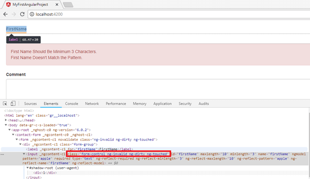The width and height of the screenshot is (310, 179).
Task: Open a new browser tab
Action: coord(68,5)
